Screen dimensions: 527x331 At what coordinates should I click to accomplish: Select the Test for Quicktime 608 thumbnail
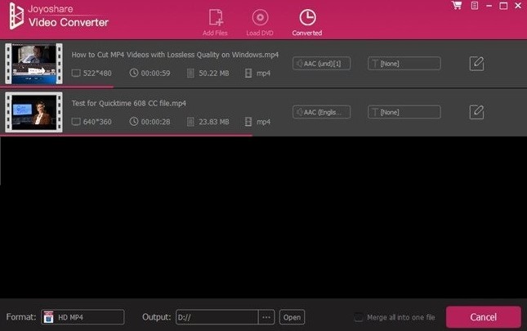tap(34, 112)
